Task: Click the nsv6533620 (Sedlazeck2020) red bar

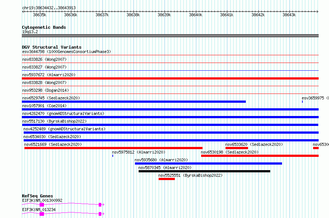Action: [237, 148]
